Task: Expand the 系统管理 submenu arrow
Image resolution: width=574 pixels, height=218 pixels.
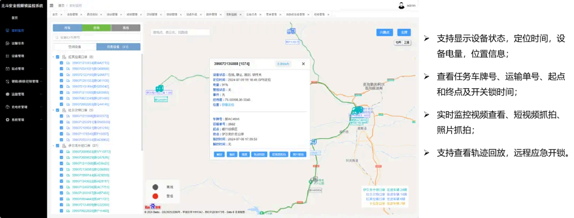Action: [x=41, y=120]
